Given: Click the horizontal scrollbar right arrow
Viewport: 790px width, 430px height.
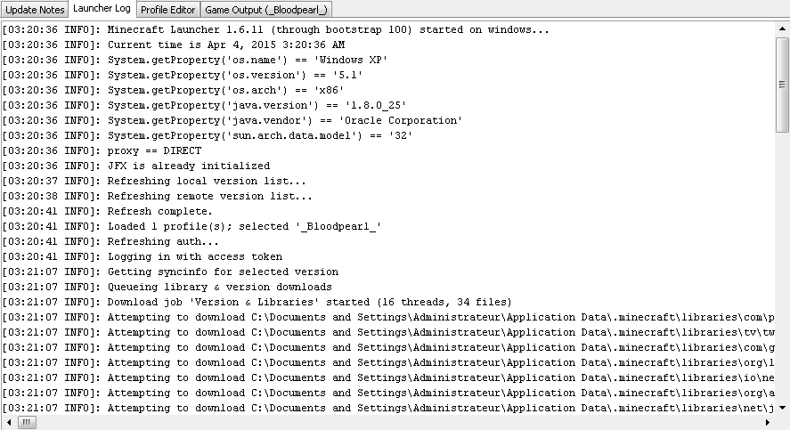Looking at the screenshot, I should pyautogui.click(x=768, y=423).
